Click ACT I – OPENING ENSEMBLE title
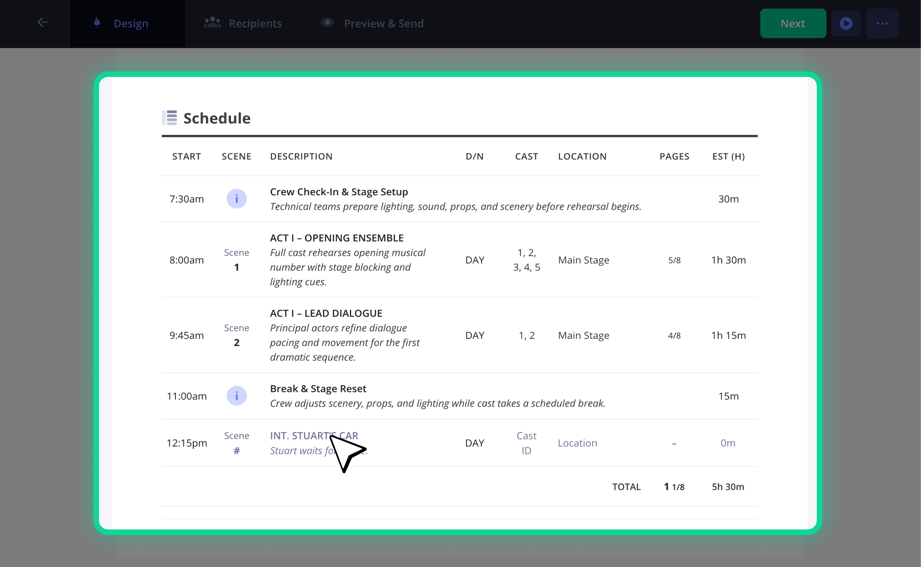 tap(337, 238)
